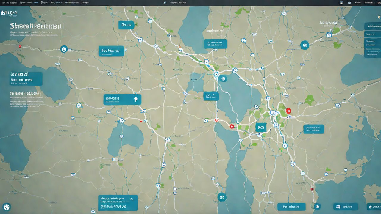The image size is (381, 214).
Task: Open the "Bcous" teal label at the top
Action: pos(126,25)
